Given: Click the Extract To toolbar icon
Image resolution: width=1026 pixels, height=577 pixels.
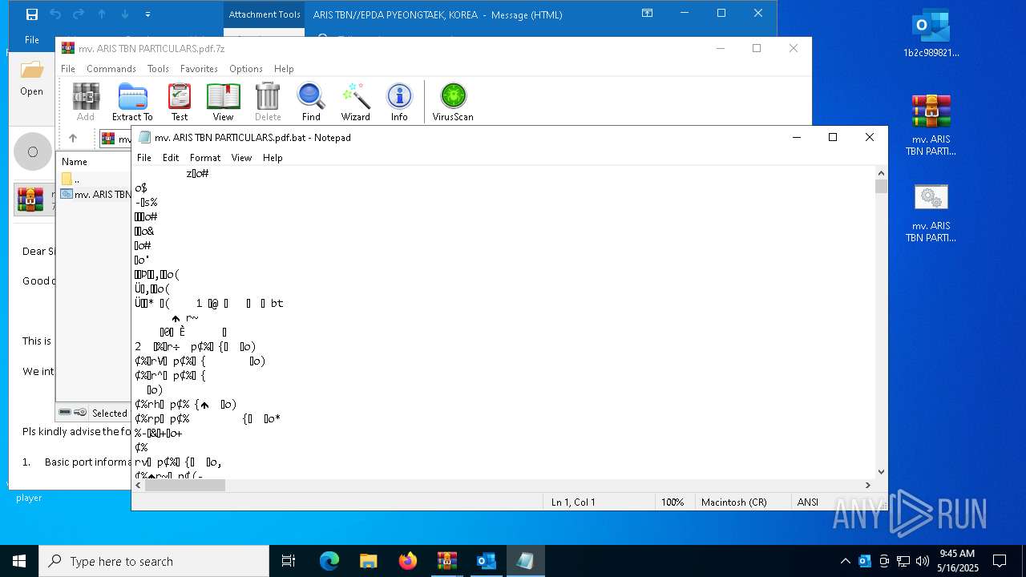Looking at the screenshot, I should click(x=132, y=102).
